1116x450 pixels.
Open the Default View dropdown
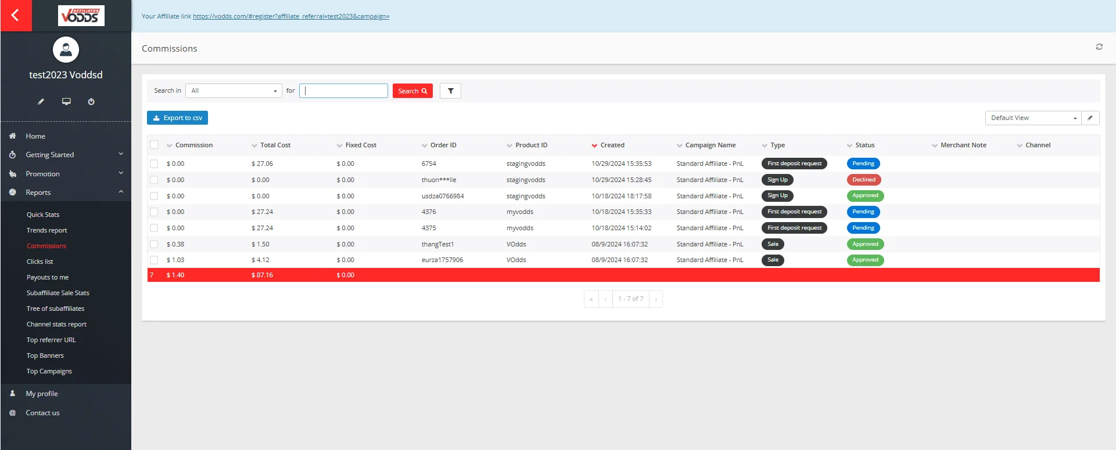[x=1032, y=118]
